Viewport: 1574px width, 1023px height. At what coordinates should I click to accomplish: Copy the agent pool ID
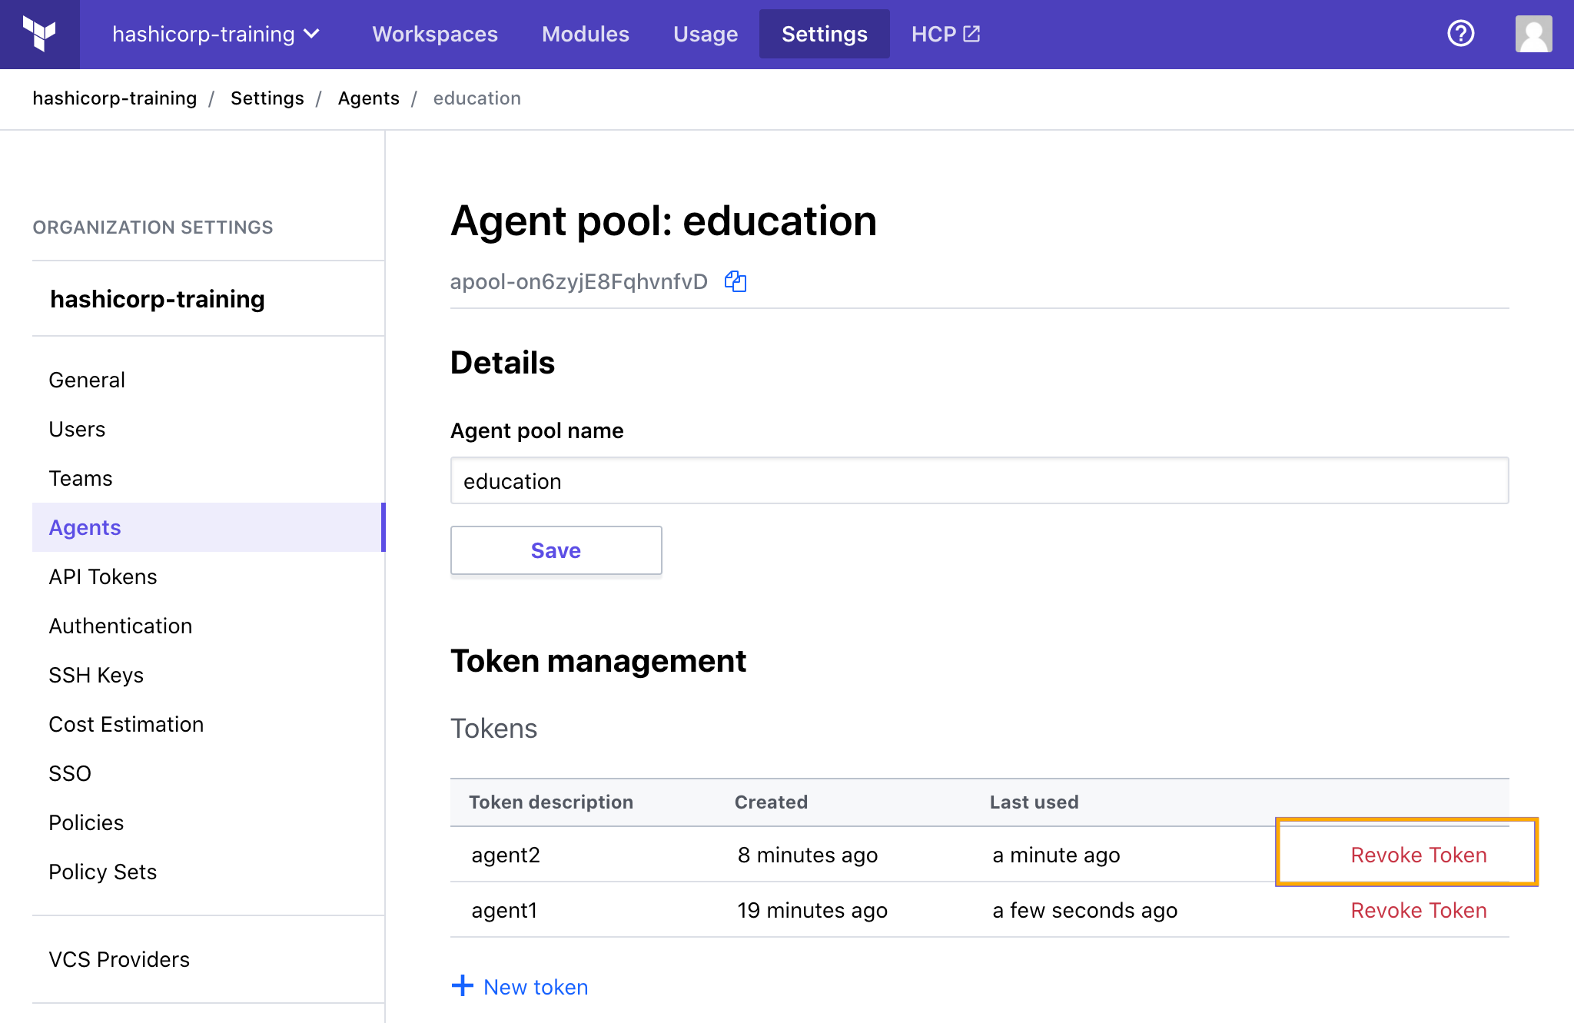coord(736,281)
